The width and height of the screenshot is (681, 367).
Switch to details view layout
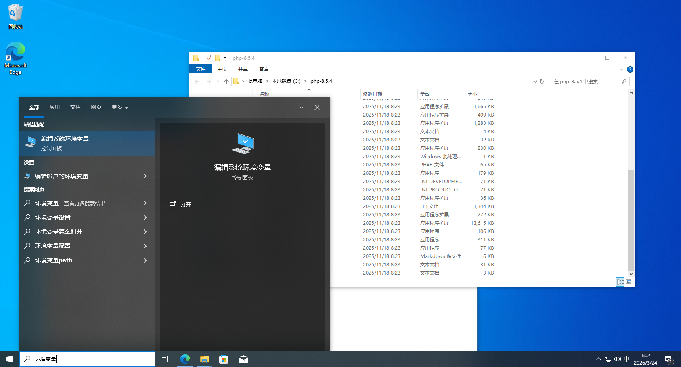tap(620, 282)
